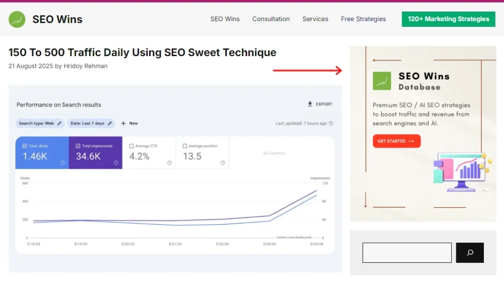Click the article date 21 August 2025
Viewport: 504px width, 282px height.
pos(31,66)
